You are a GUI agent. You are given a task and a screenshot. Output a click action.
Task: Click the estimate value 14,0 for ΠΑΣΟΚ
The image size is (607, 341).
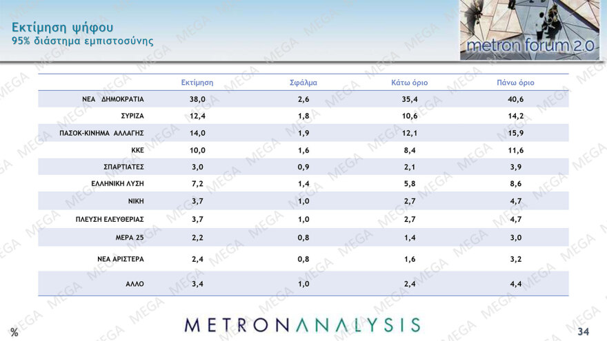(197, 133)
